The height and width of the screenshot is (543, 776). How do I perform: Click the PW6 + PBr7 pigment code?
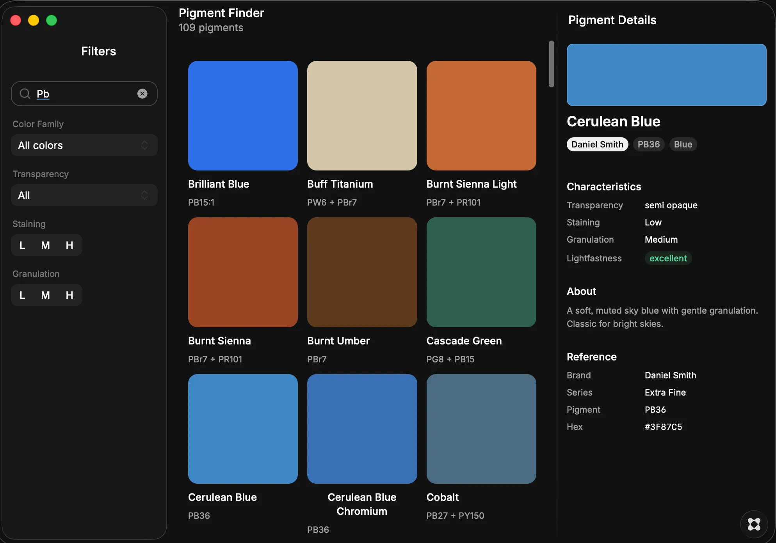332,202
